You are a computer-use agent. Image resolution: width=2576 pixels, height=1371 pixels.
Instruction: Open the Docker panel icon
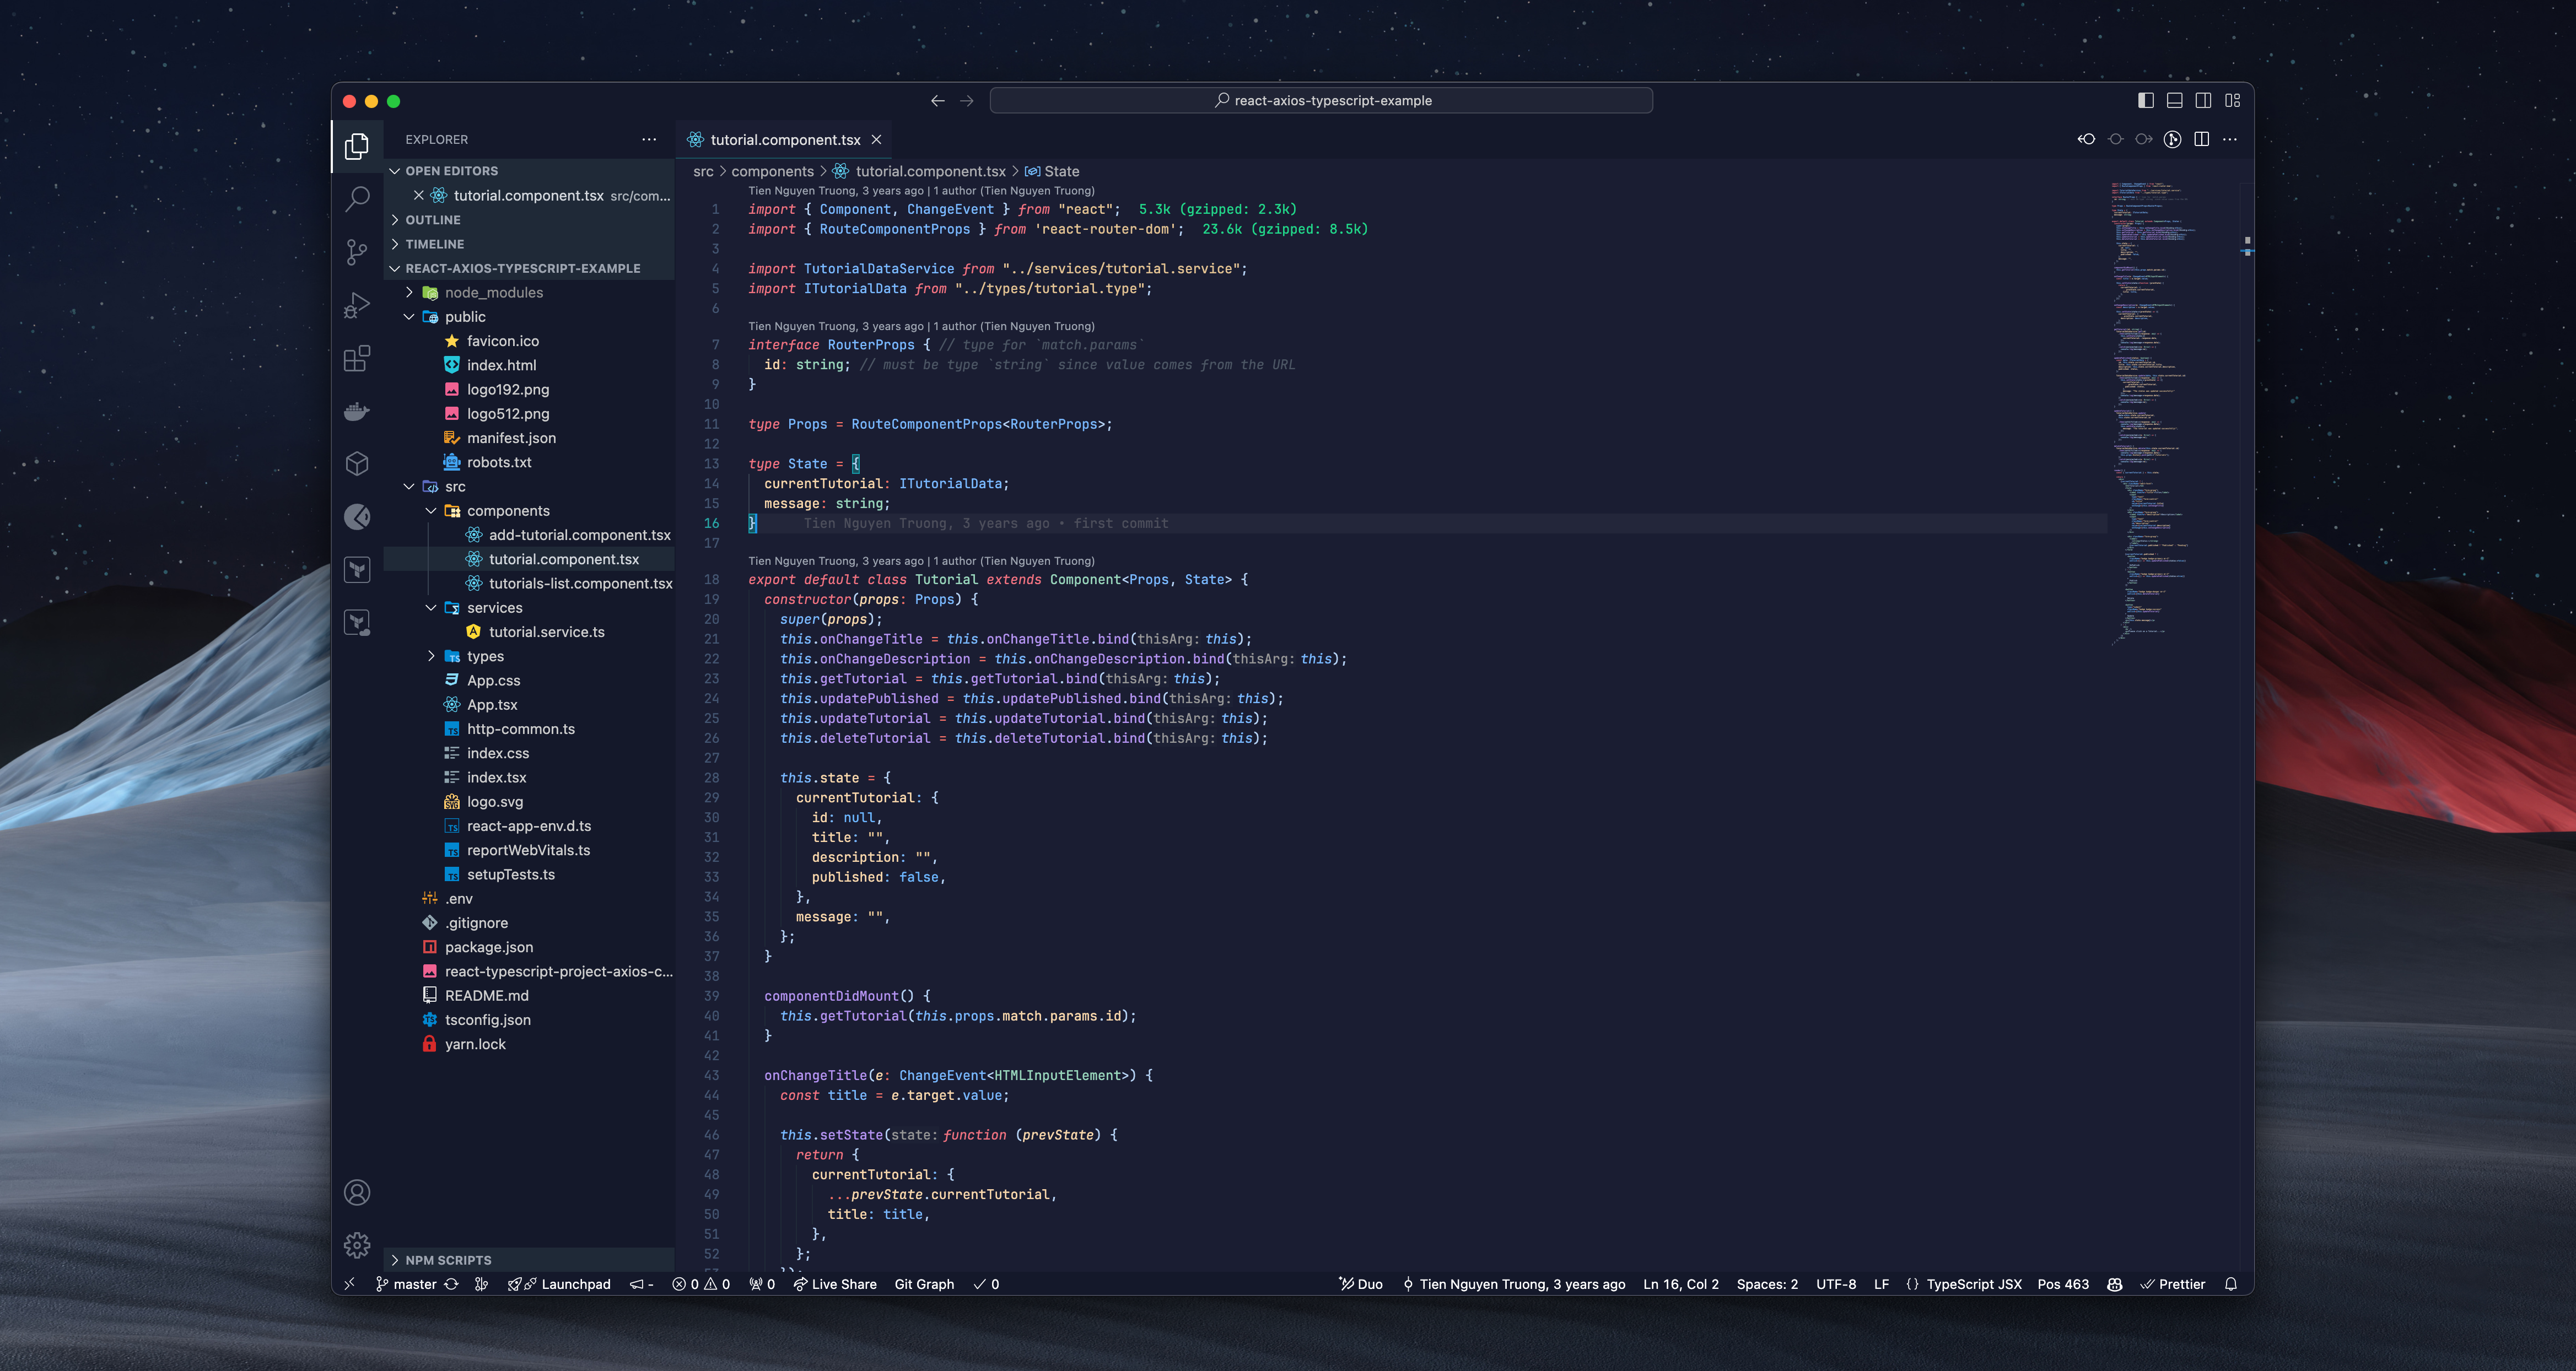point(357,411)
